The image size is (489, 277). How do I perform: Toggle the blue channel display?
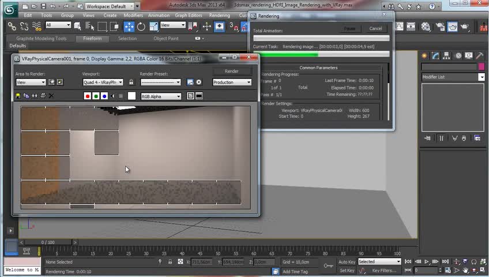[x=104, y=96]
